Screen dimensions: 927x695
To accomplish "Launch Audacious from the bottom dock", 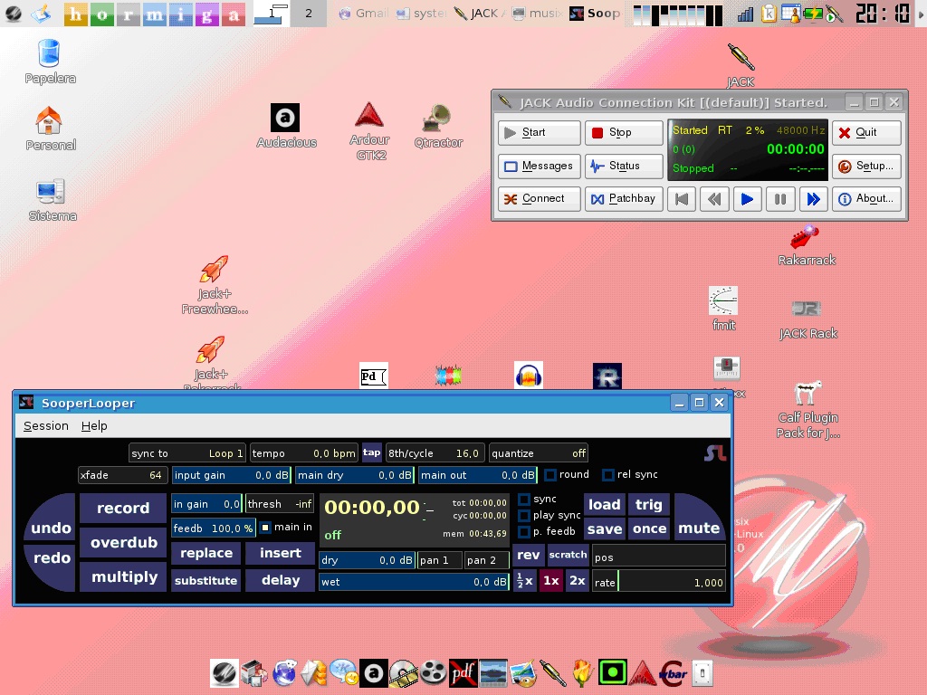I will 373,673.
